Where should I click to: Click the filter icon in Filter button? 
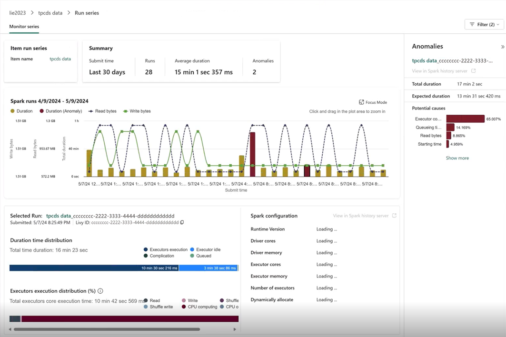(472, 24)
